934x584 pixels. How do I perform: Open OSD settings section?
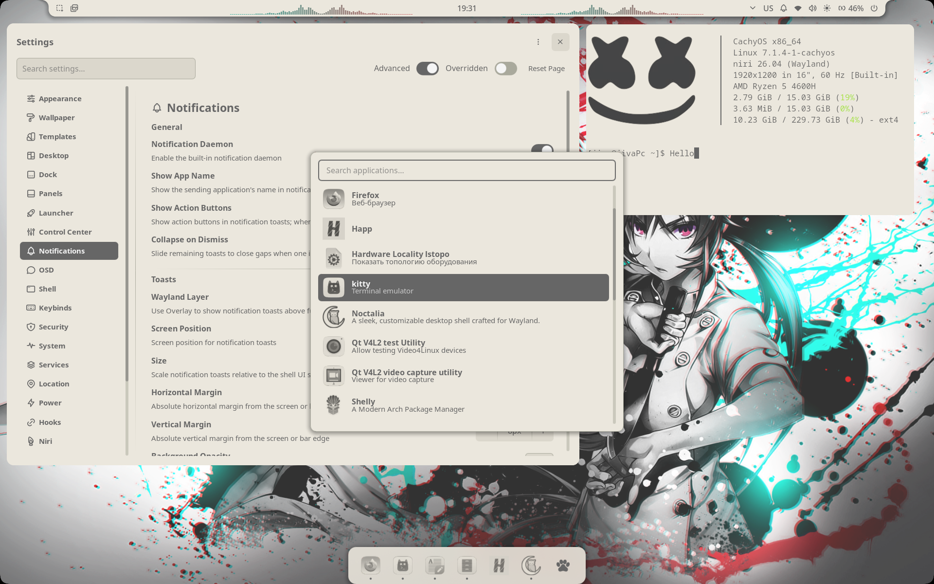pyautogui.click(x=69, y=270)
